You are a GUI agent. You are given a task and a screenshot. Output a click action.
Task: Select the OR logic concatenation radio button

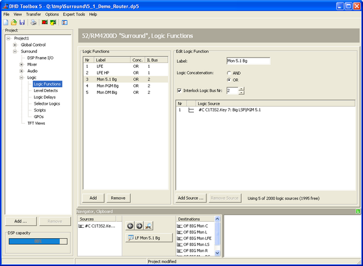[x=229, y=80]
